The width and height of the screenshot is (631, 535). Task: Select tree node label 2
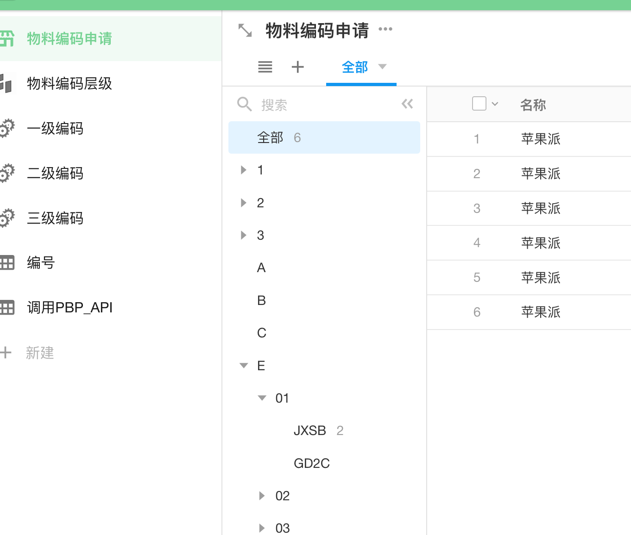pos(260,203)
